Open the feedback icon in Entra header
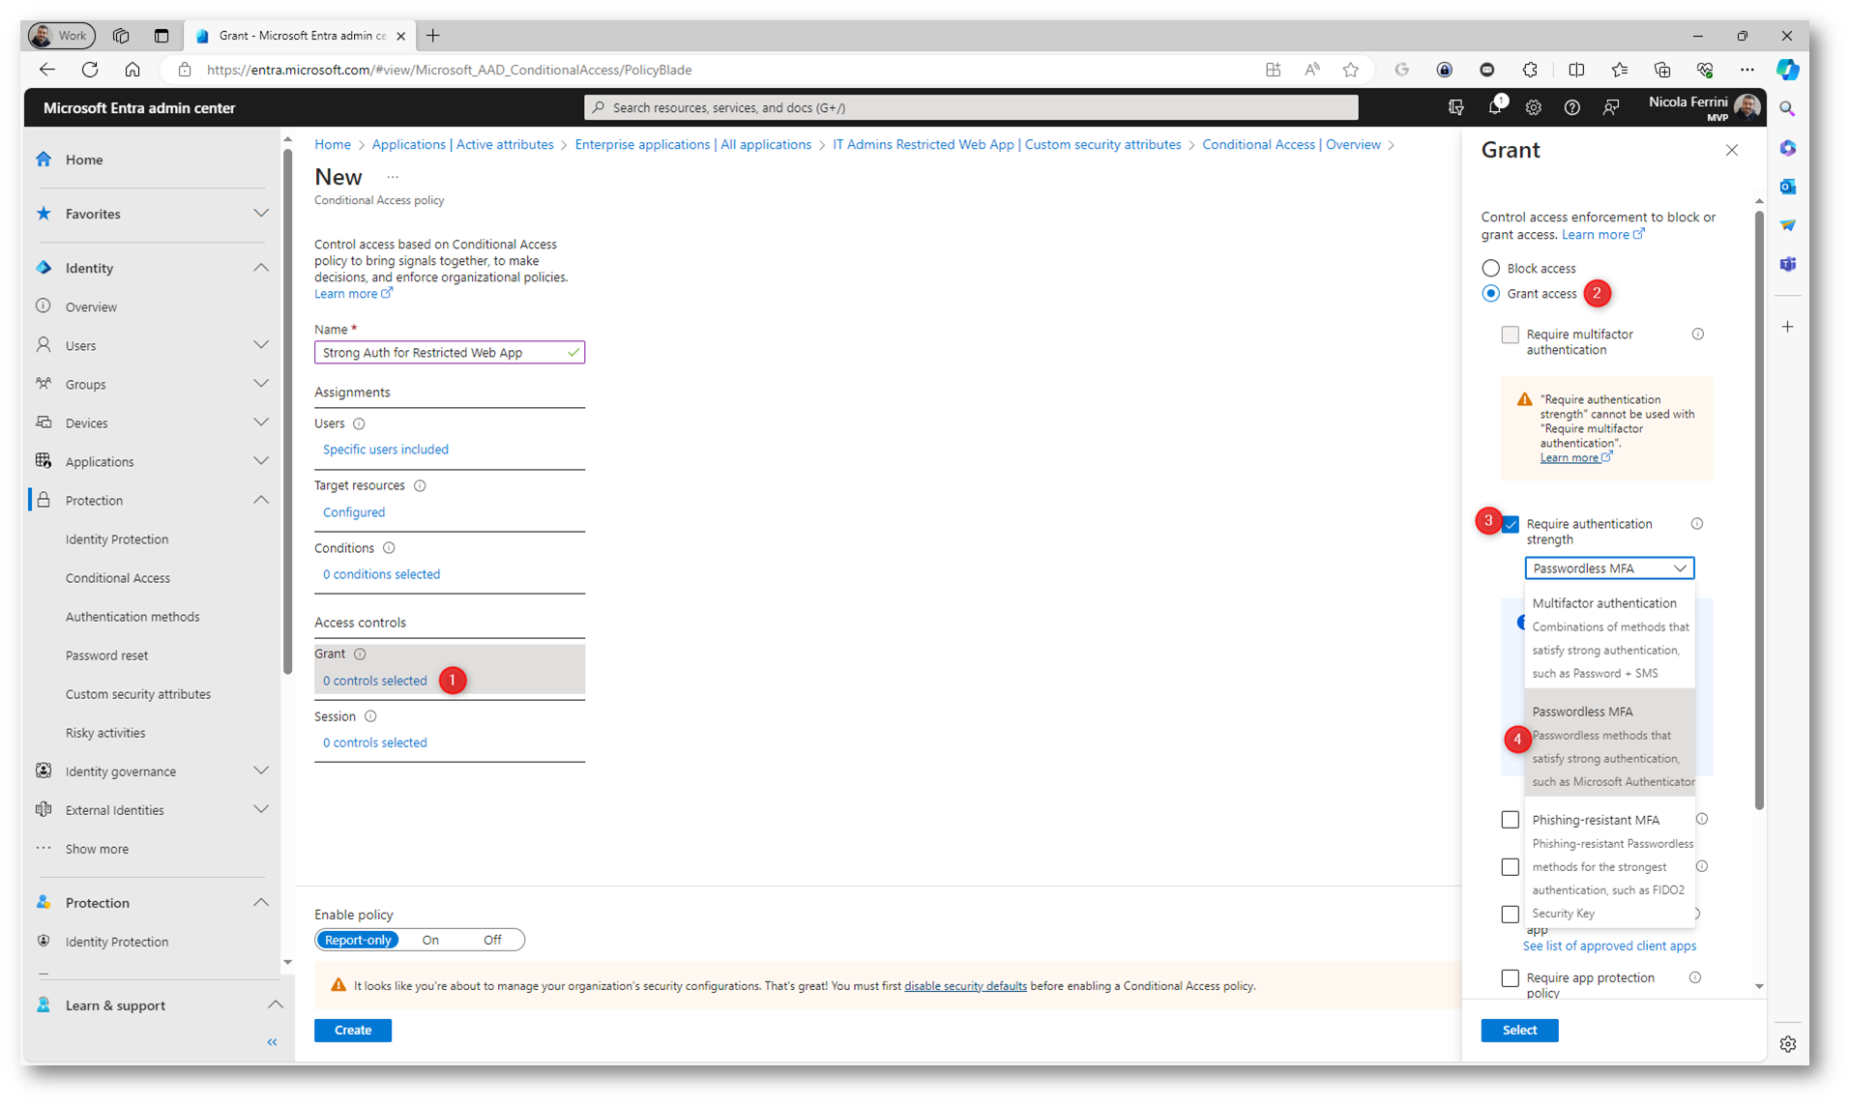The image size is (1850, 1106). (x=1611, y=107)
